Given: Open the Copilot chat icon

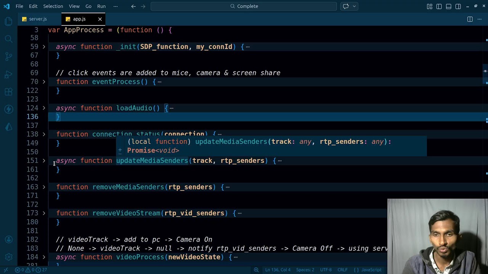Looking at the screenshot, I should coord(346,6).
